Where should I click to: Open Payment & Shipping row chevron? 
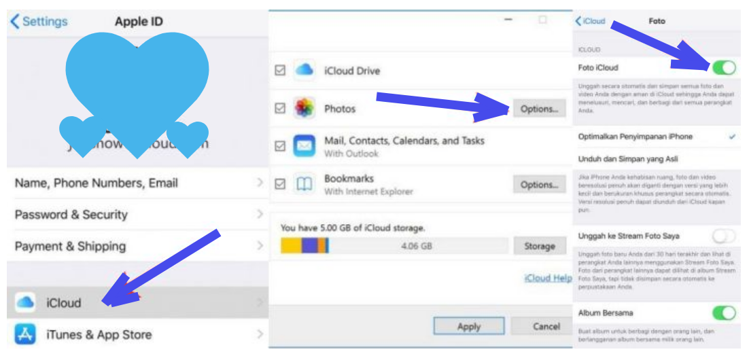(260, 246)
